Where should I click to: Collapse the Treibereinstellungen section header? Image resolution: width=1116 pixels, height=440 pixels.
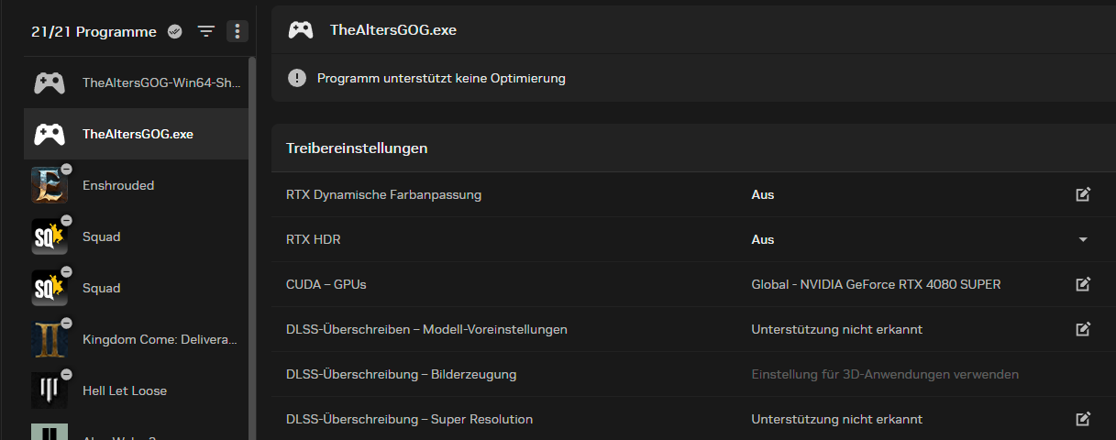click(357, 148)
